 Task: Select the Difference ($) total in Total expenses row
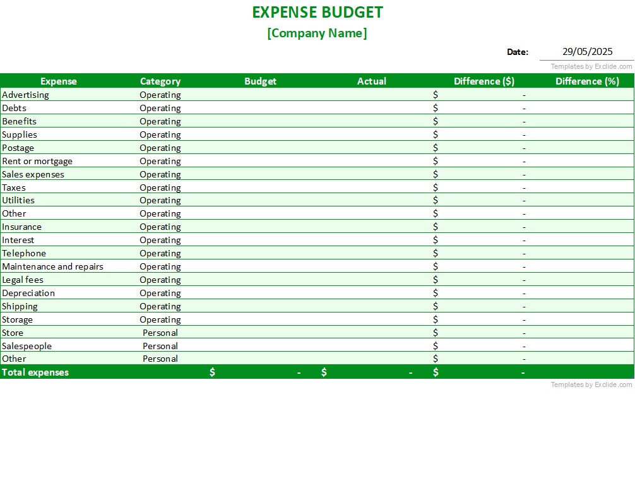coord(484,372)
